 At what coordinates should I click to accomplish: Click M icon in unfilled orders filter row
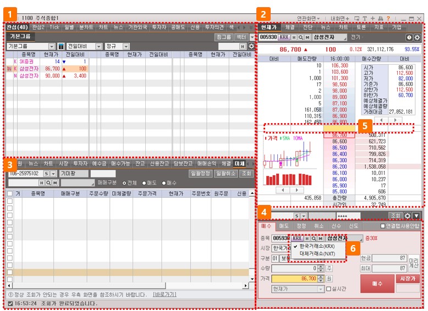click(55, 183)
